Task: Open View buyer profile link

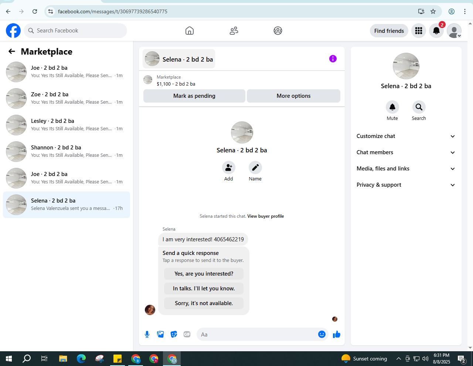Action: point(266,216)
